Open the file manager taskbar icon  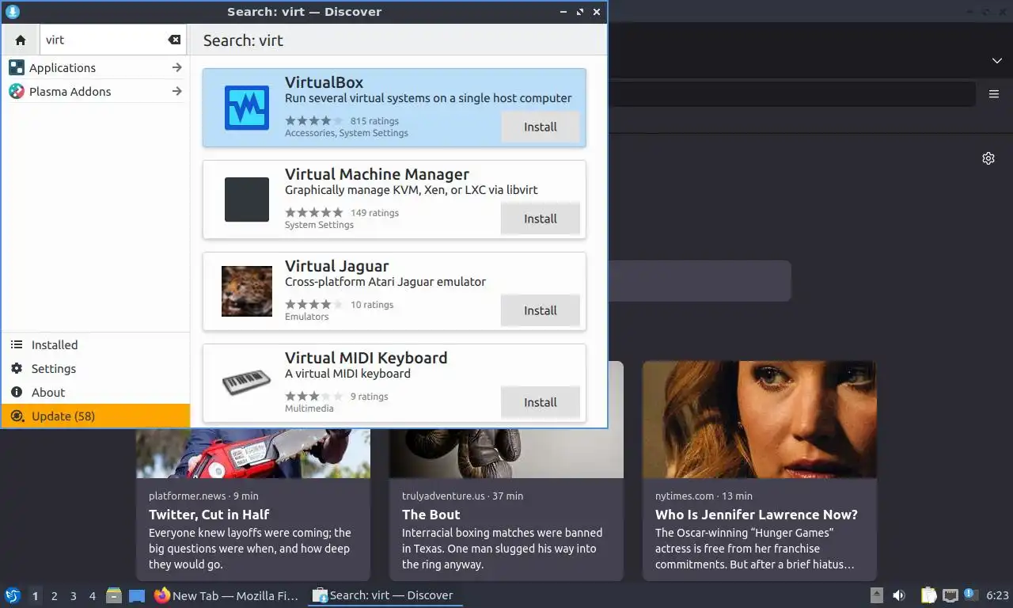[x=114, y=595]
